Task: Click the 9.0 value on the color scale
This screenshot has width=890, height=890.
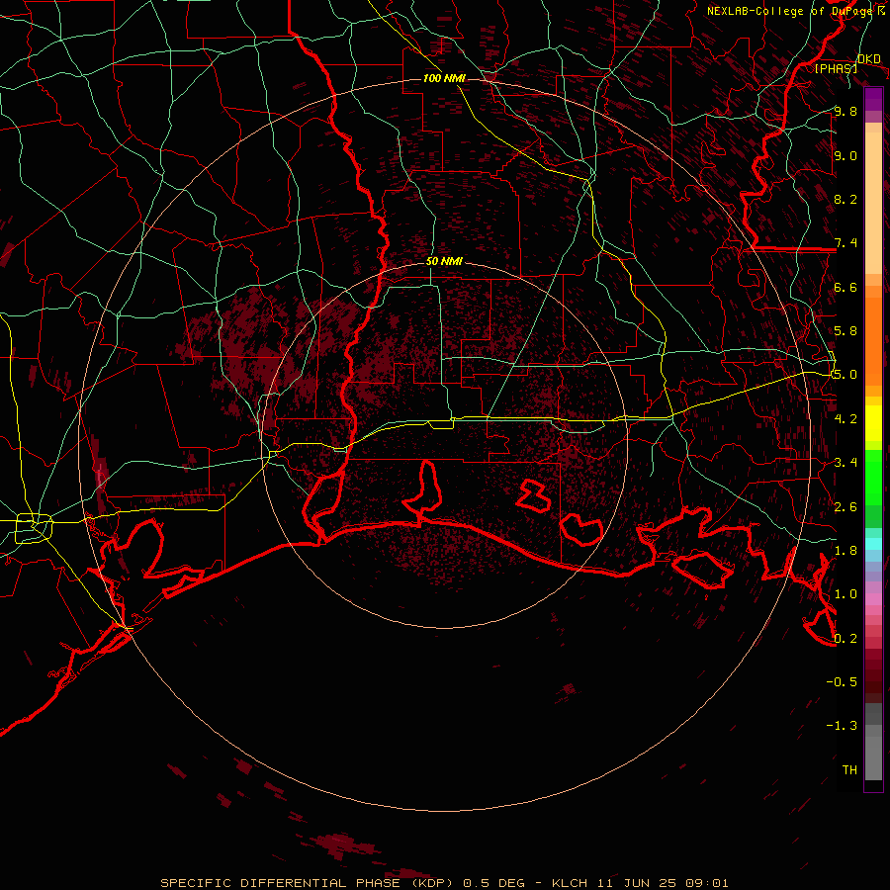Action: click(845, 155)
